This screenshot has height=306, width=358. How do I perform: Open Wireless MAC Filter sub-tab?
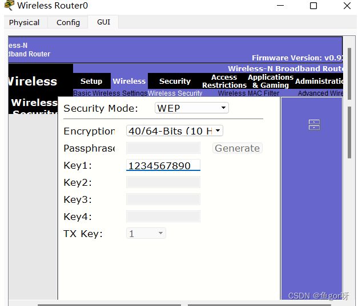coord(248,93)
